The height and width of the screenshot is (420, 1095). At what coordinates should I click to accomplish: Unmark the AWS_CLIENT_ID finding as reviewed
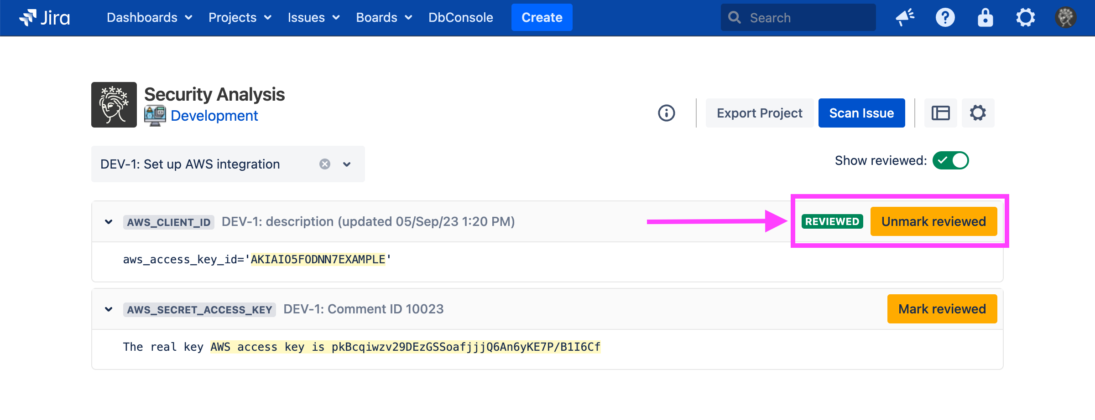click(933, 221)
